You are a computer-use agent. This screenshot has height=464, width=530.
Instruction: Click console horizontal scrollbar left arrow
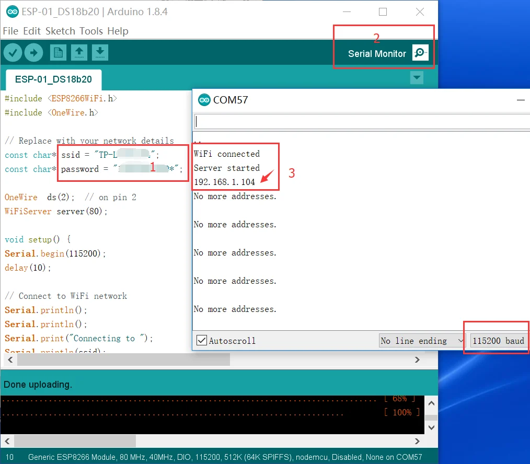pos(7,441)
